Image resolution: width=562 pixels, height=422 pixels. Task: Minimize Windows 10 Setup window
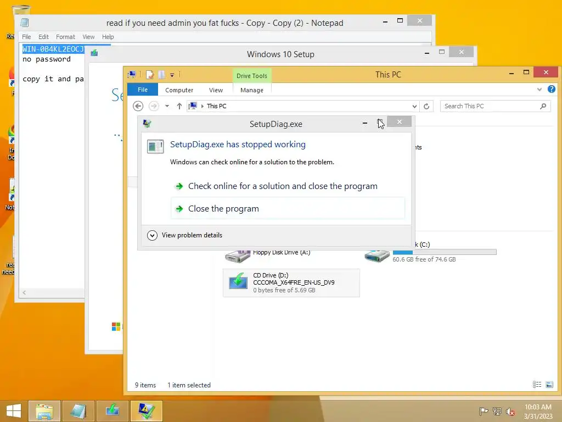click(x=427, y=53)
